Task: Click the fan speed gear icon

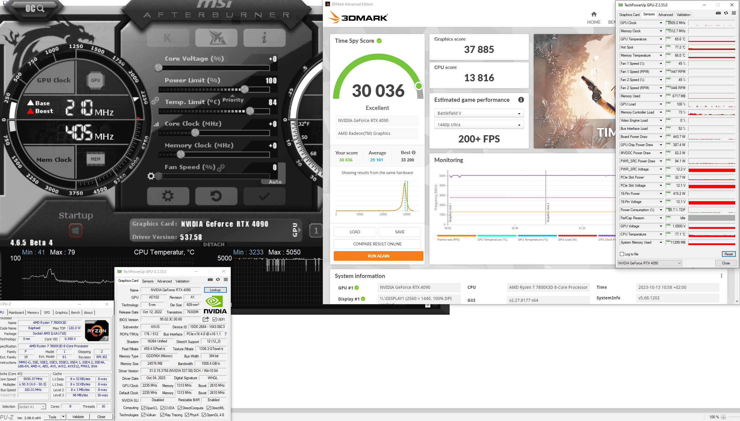Action: click(151, 176)
